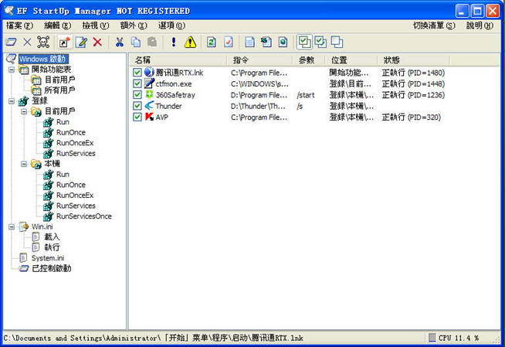The height and width of the screenshot is (347, 505).
Task: Toggle the AVP startup checkbox
Action: [137, 117]
